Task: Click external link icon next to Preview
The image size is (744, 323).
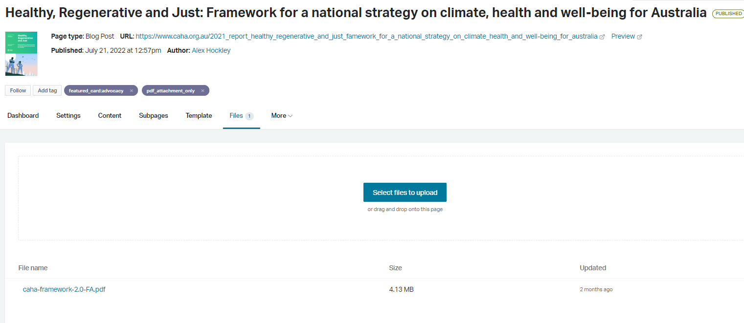Action: pos(640,37)
